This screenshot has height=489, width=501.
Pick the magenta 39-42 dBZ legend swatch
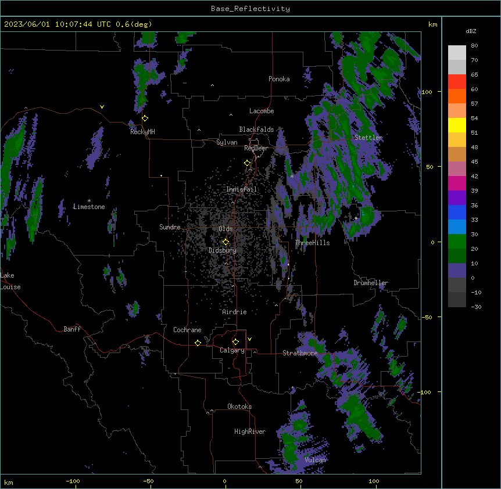[x=457, y=183]
